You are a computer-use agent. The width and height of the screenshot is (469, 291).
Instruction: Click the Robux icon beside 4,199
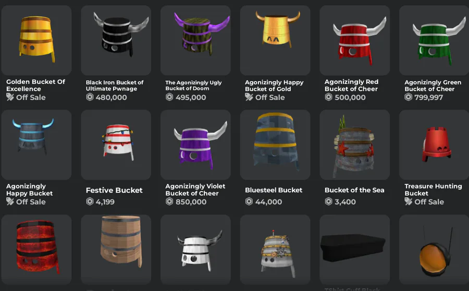click(x=90, y=201)
